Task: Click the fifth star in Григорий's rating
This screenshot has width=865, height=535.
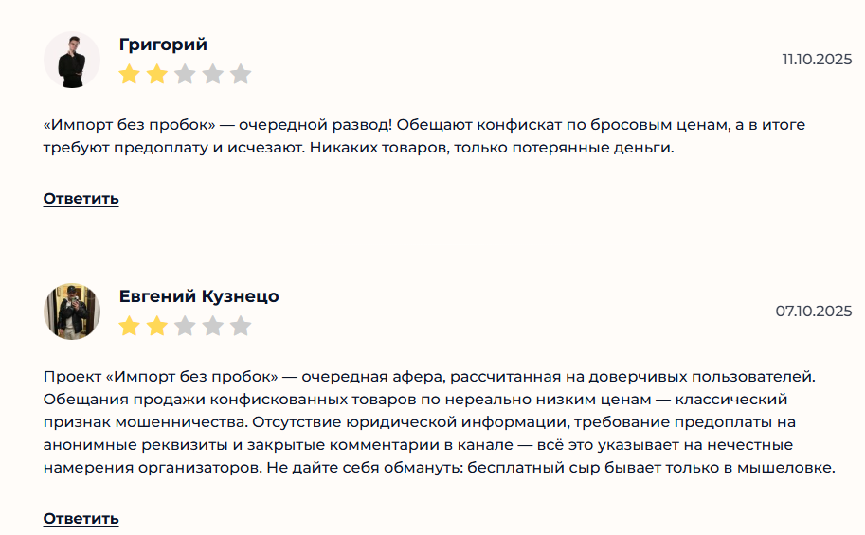Action: [x=241, y=74]
